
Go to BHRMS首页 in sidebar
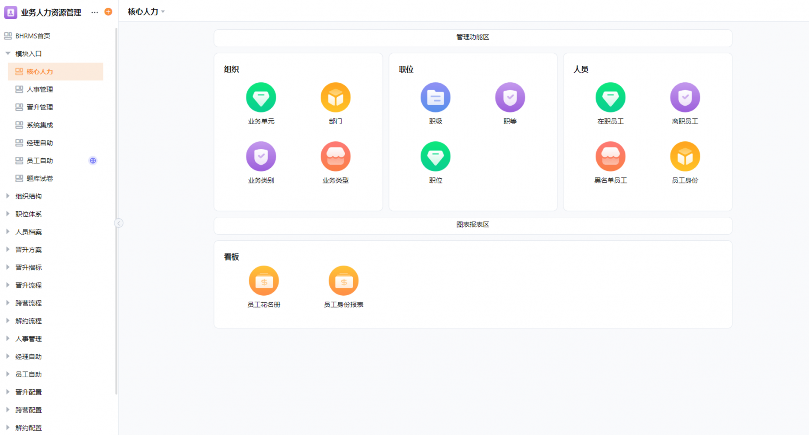pyautogui.click(x=33, y=36)
